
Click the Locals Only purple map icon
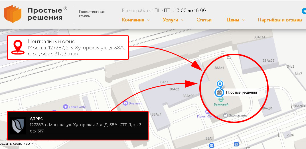click(65, 107)
